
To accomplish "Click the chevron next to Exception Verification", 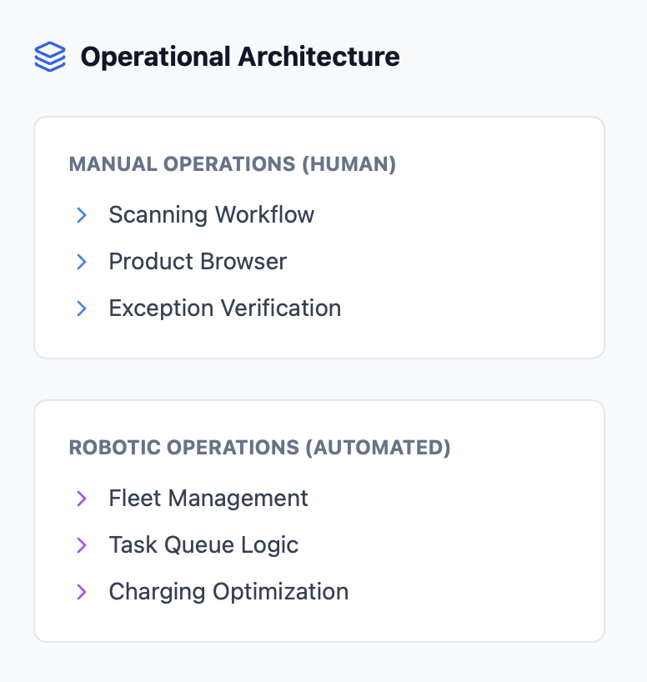I will click(82, 308).
